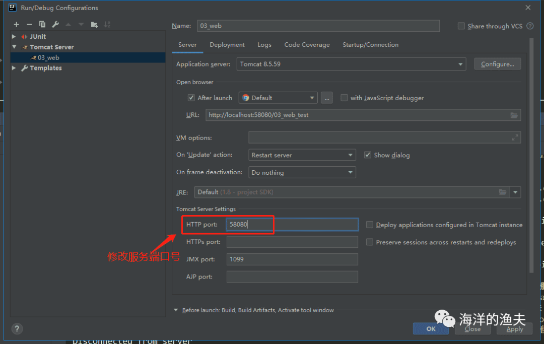Viewport: 544px width, 344px height.
Task: Toggle the Share through VCS checkbox
Action: (461, 26)
